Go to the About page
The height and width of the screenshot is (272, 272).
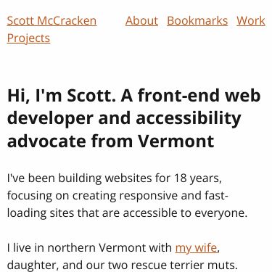click(x=141, y=21)
